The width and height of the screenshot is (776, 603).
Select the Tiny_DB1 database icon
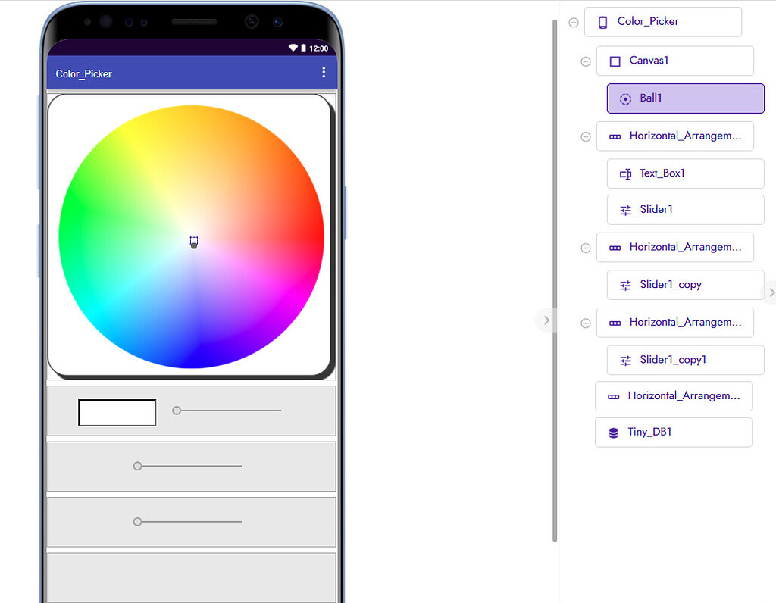point(614,433)
